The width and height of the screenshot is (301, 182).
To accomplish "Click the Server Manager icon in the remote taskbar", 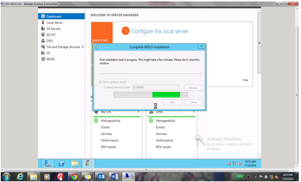I will tap(48, 163).
